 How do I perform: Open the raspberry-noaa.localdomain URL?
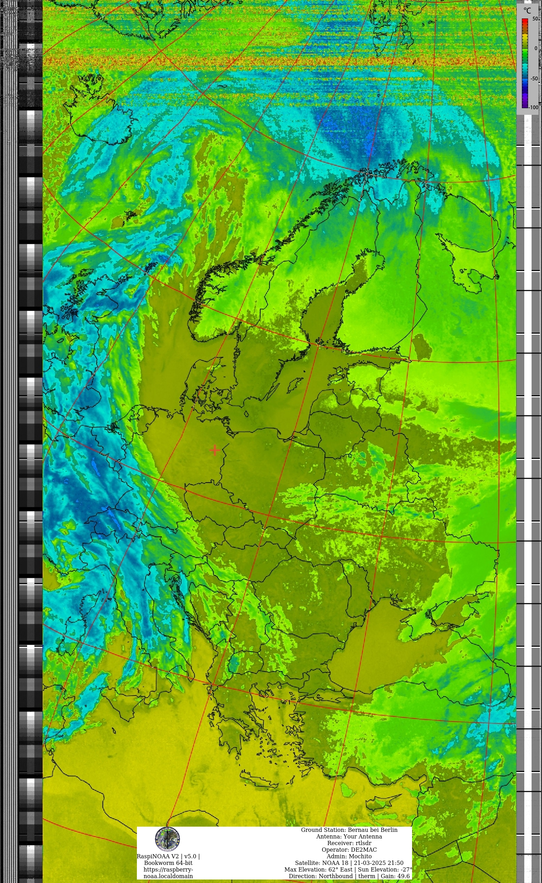tap(168, 873)
